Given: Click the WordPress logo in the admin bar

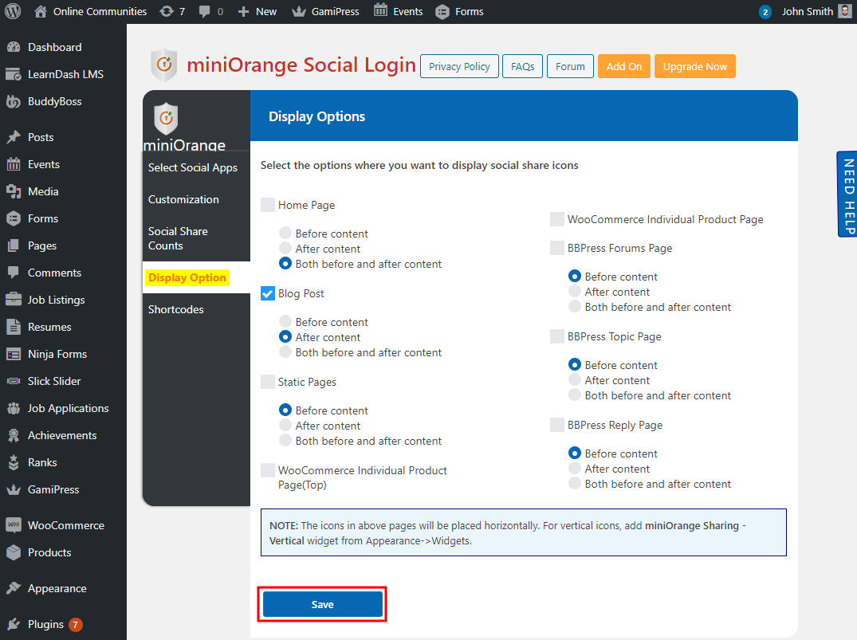Looking at the screenshot, I should (12, 11).
